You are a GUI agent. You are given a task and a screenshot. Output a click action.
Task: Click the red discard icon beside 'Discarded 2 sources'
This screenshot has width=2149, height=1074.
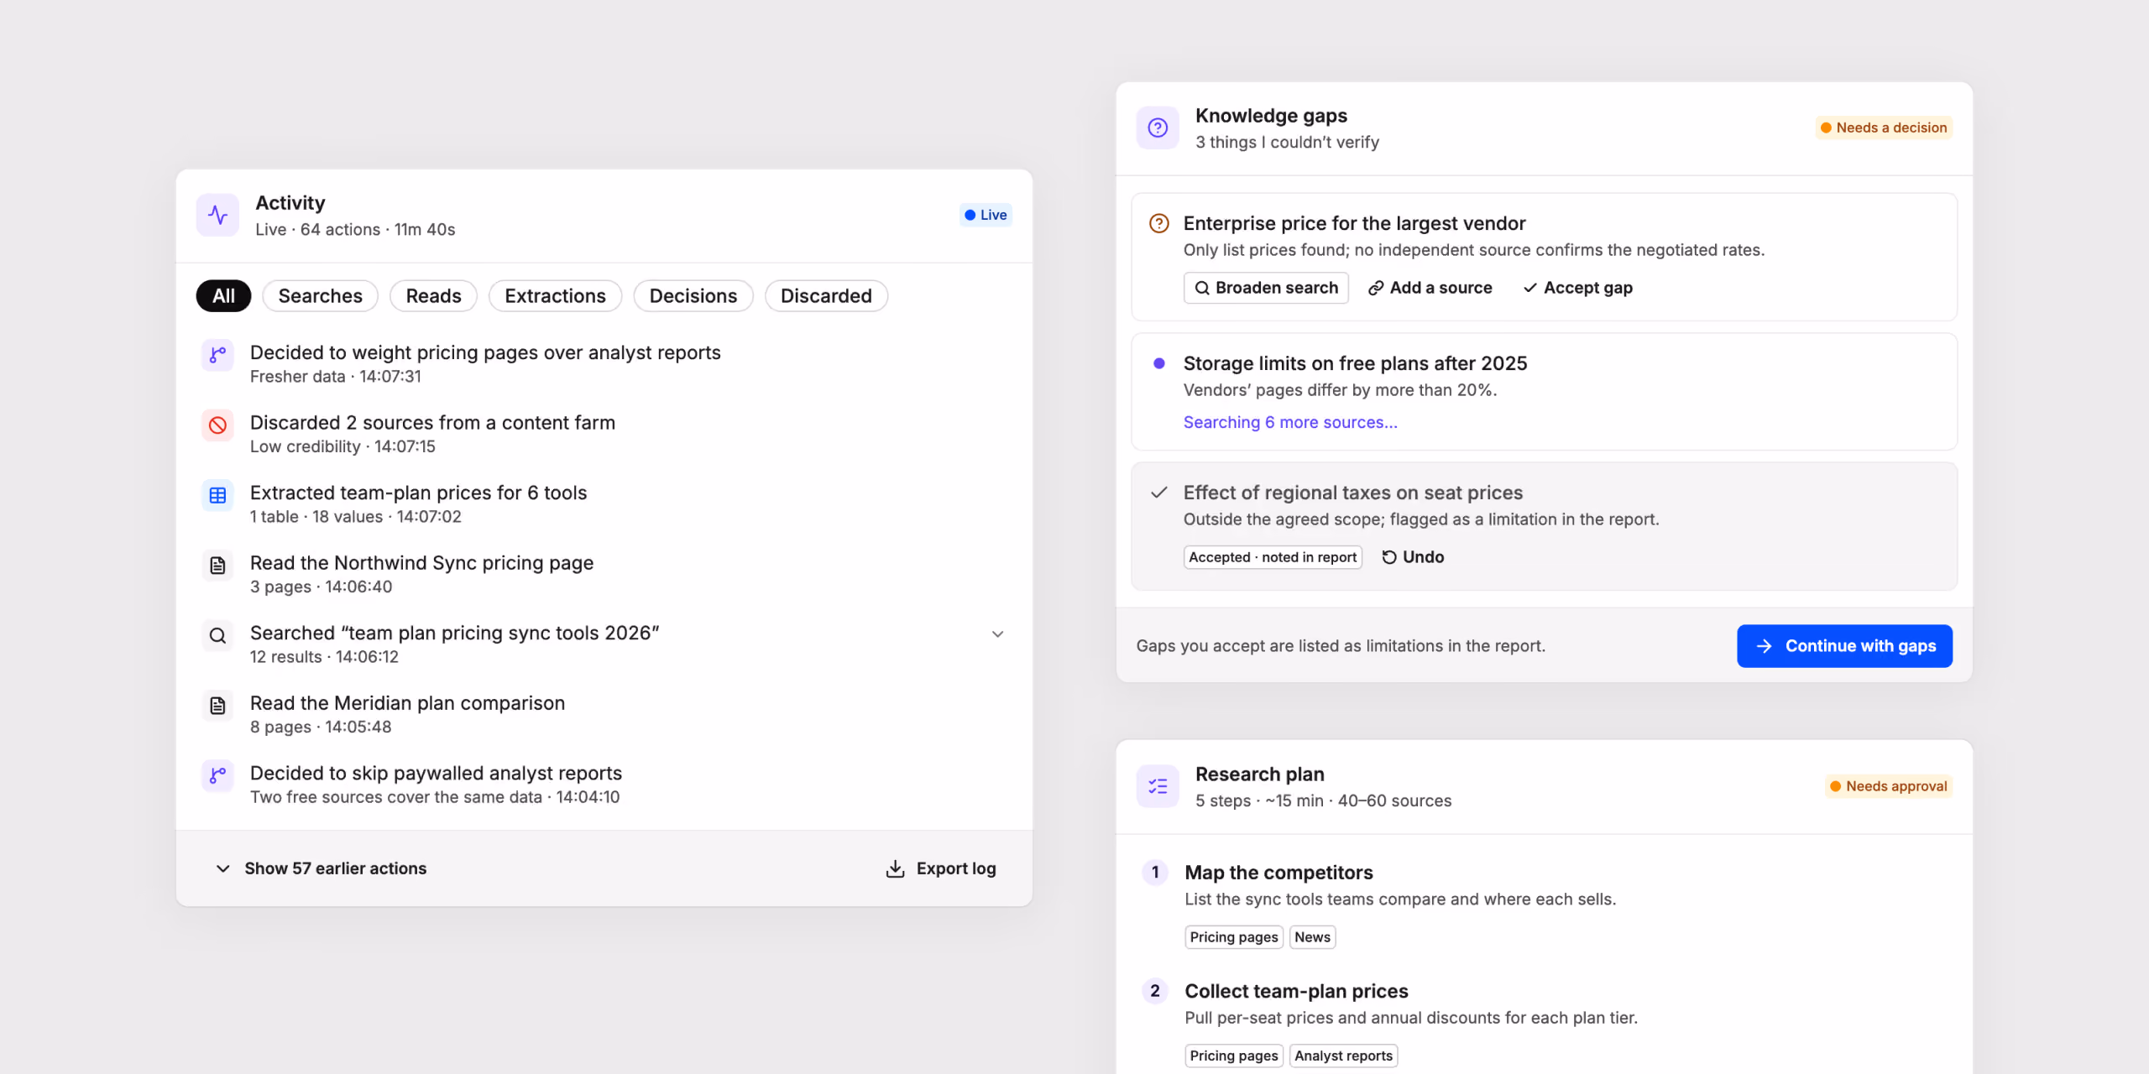coord(217,425)
